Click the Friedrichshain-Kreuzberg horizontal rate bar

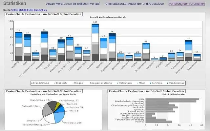[171, 101]
